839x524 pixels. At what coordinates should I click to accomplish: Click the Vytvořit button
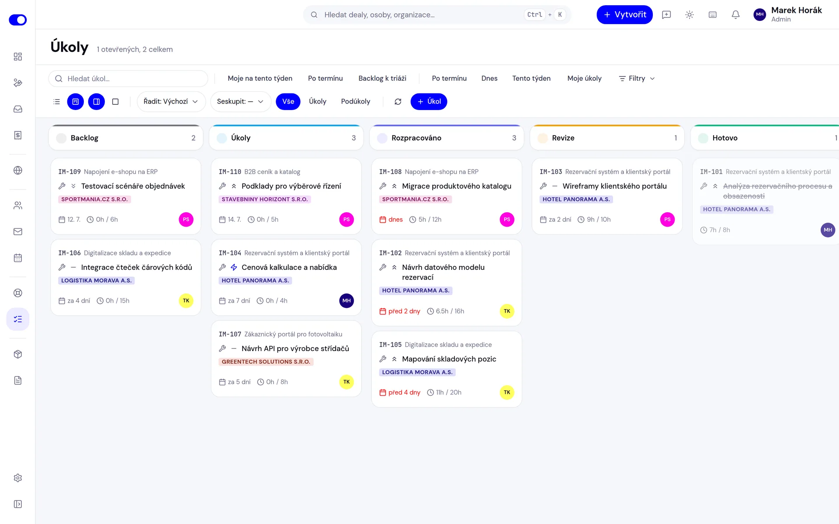click(624, 15)
